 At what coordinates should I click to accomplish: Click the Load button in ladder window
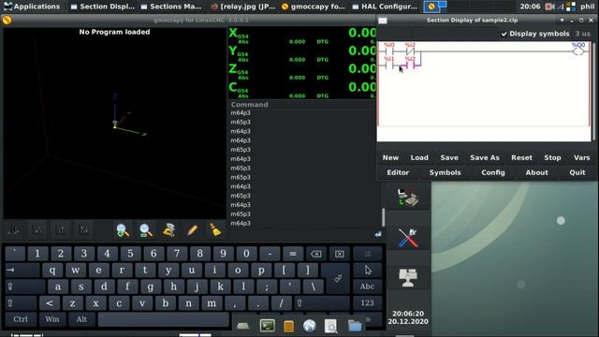pos(419,157)
